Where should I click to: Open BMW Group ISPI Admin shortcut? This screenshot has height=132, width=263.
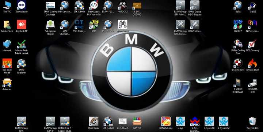180,8
